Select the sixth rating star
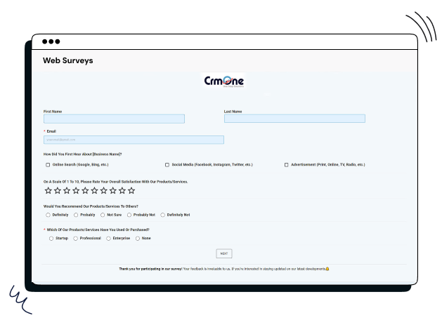 (x=94, y=191)
